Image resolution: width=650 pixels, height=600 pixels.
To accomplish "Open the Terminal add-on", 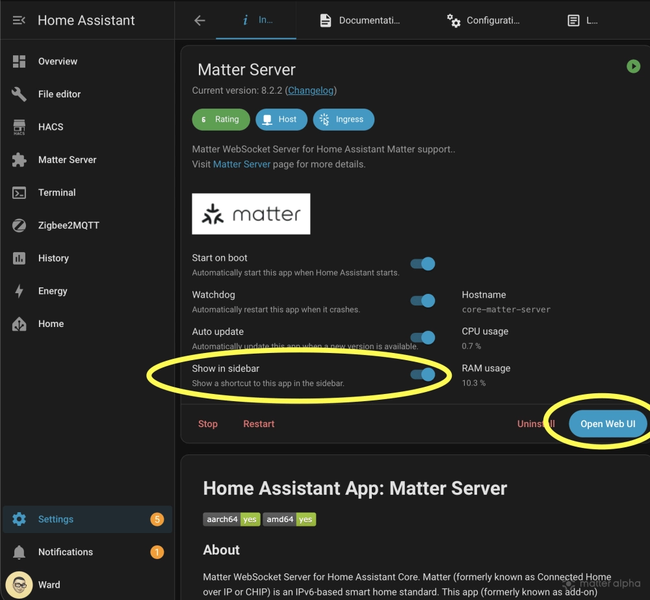I will tap(57, 192).
